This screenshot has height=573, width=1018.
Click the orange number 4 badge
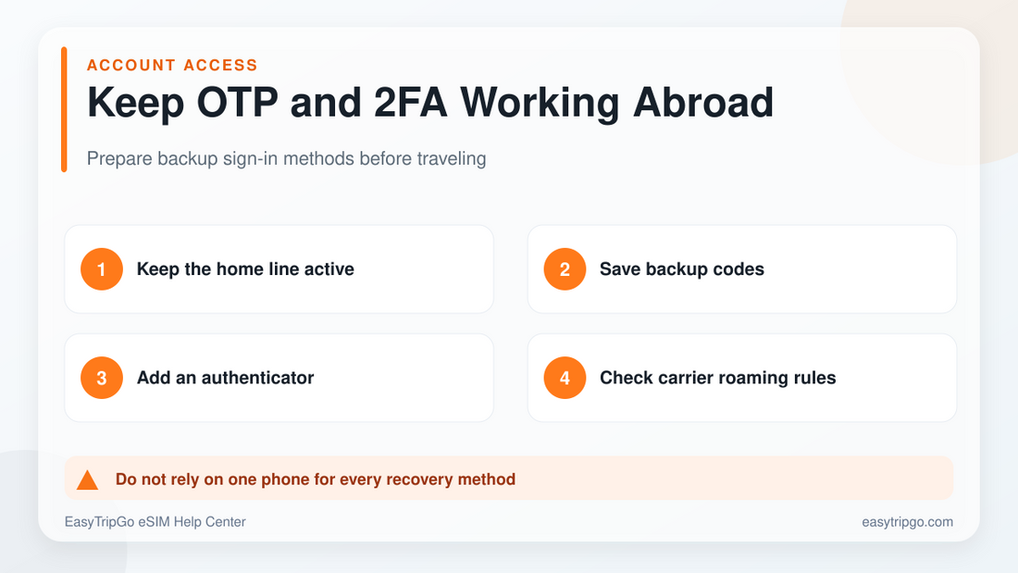coord(565,378)
